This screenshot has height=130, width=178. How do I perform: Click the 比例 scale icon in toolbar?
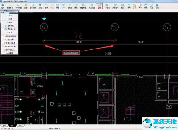coord(99,6)
